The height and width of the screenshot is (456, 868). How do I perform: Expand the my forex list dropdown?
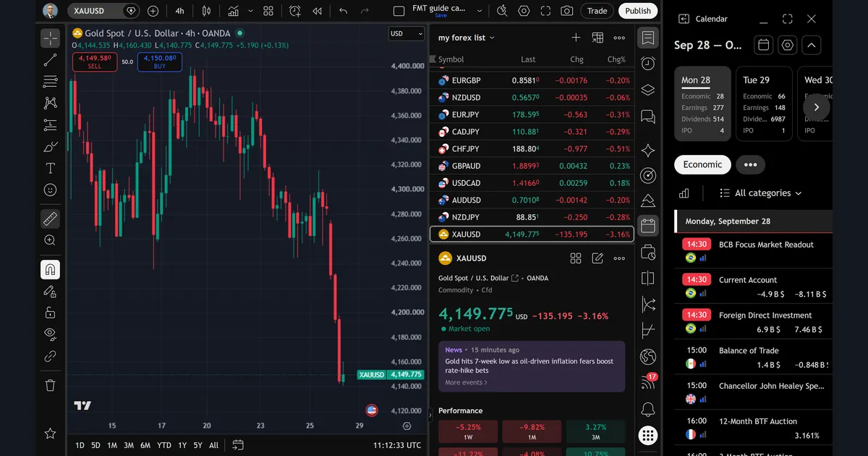tap(467, 38)
